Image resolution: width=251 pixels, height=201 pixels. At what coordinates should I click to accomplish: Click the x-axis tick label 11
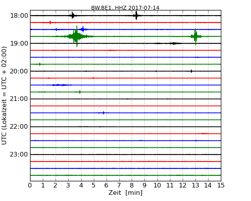[x=170, y=186]
